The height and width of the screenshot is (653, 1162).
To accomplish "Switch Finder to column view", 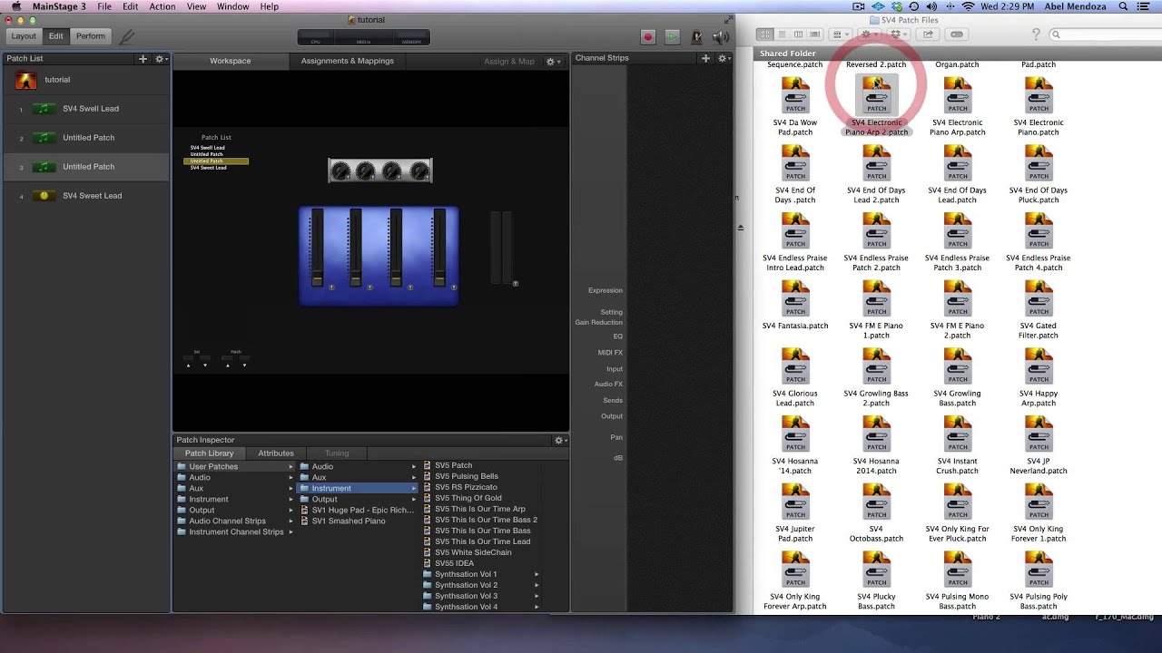I will click(799, 34).
